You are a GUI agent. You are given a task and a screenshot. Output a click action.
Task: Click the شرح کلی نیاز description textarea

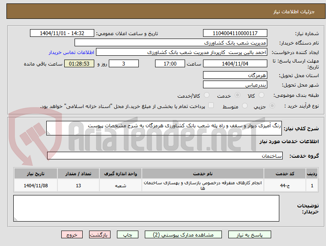click(164, 128)
